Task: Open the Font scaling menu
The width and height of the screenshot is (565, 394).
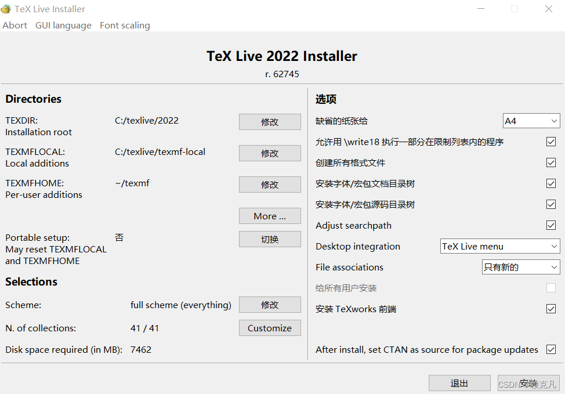Action: 125,25
